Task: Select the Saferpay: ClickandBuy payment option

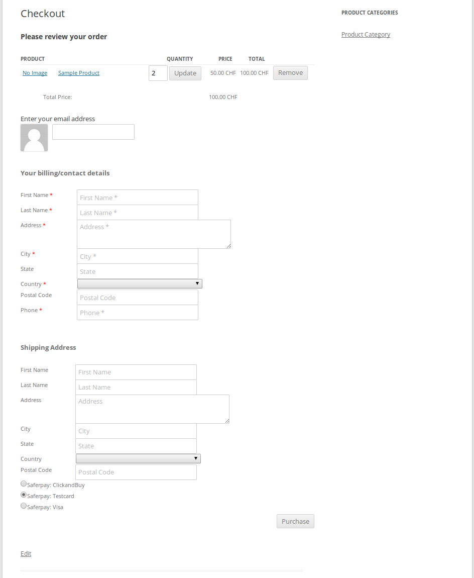Action: pyautogui.click(x=24, y=484)
